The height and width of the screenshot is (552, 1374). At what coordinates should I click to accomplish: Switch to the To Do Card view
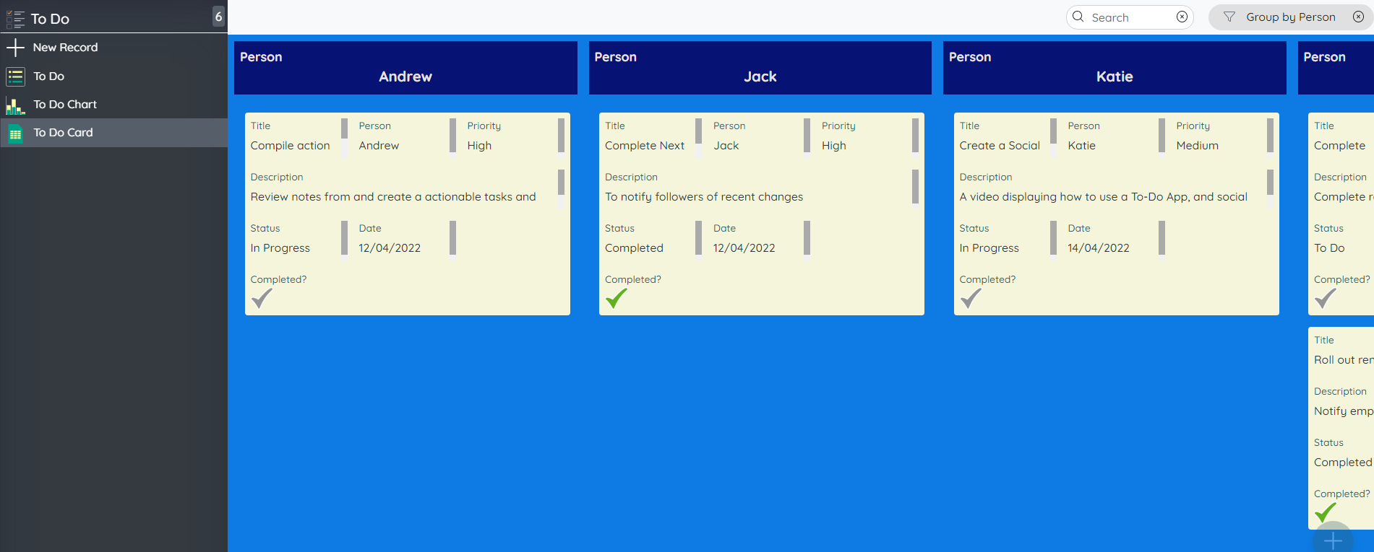tap(63, 133)
